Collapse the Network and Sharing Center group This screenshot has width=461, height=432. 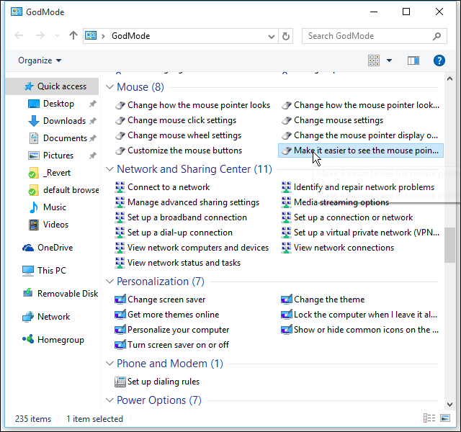(110, 169)
